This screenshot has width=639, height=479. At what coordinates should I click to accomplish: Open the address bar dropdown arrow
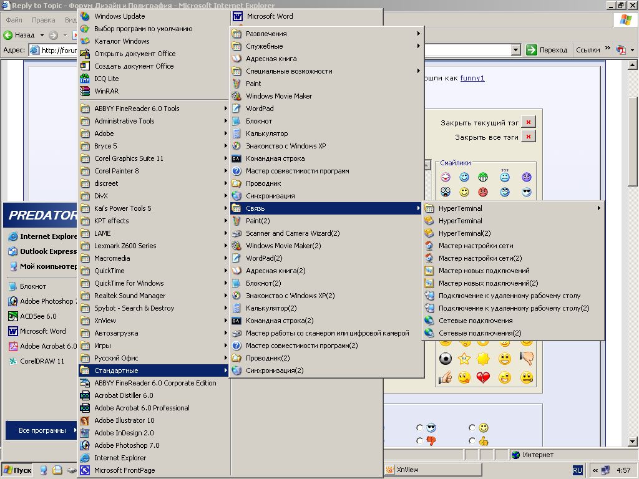click(515, 50)
